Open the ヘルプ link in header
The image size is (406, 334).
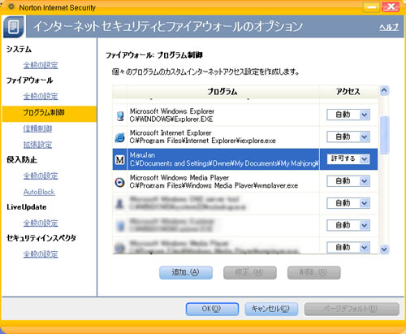389,28
